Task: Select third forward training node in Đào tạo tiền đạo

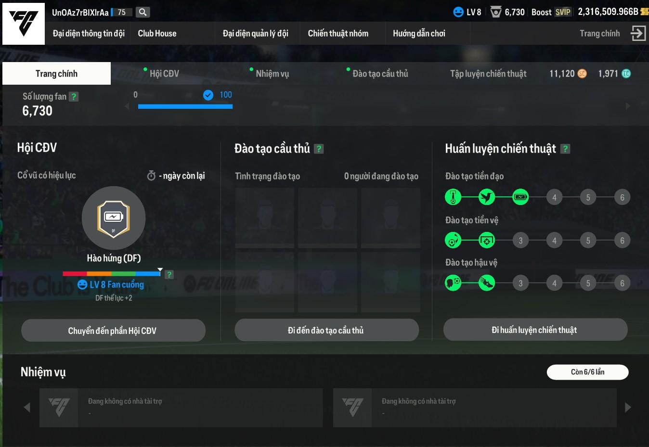Action: (x=520, y=197)
